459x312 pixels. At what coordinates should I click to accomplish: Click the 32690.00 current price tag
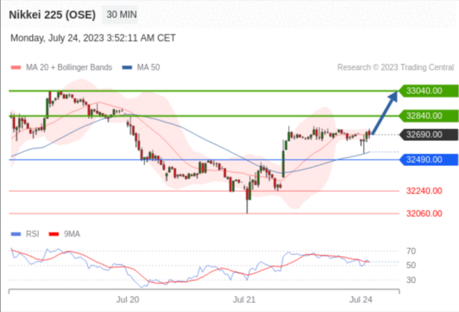coord(429,134)
